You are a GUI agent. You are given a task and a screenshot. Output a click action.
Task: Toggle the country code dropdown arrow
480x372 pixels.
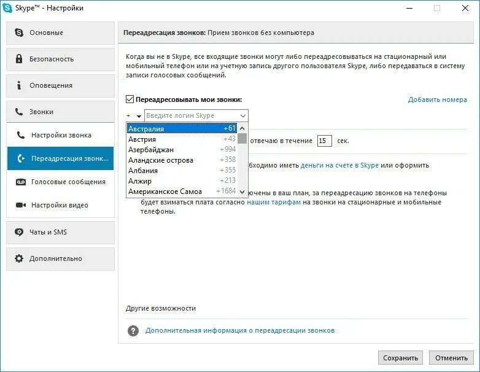point(139,116)
